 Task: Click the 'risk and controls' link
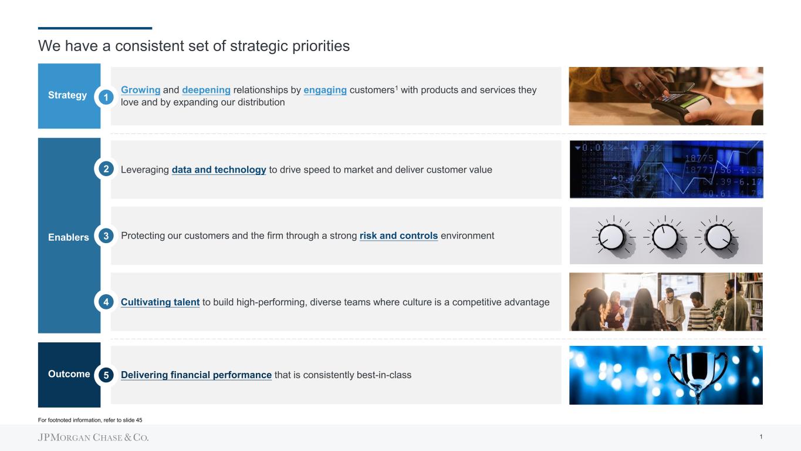click(x=398, y=236)
